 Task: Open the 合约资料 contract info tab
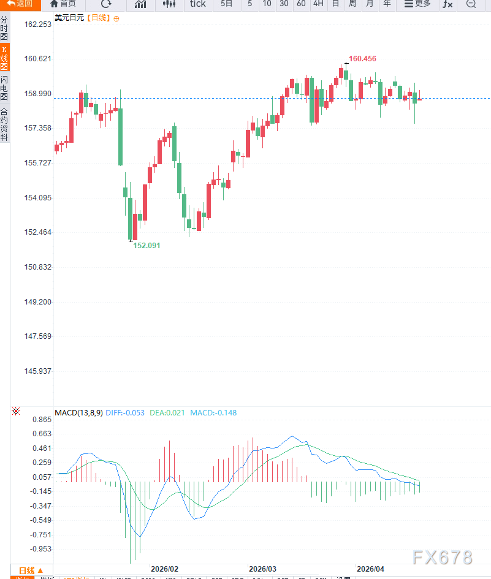point(4,124)
